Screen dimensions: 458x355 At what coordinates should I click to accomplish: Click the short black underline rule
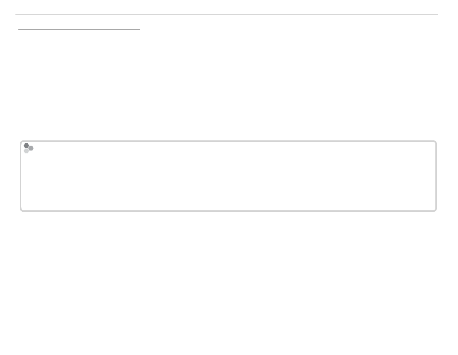79,29
